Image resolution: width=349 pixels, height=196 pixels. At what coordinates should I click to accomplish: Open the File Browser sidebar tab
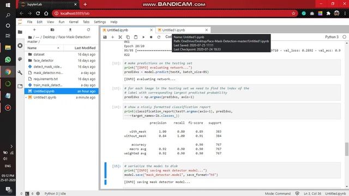pyautogui.click(x=20, y=32)
